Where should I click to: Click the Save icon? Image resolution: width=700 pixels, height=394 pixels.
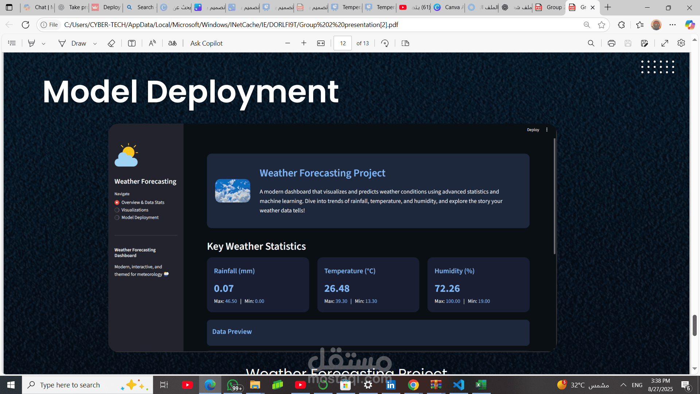click(x=628, y=43)
